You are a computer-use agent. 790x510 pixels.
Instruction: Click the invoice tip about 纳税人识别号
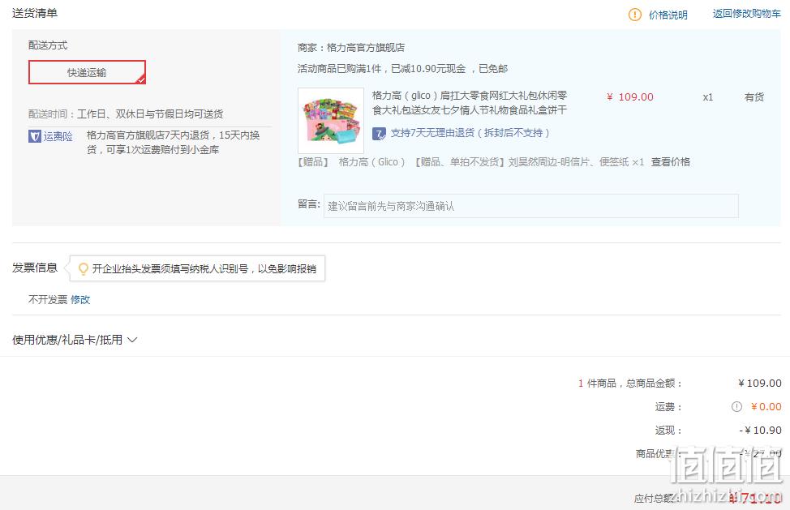pyautogui.click(x=204, y=269)
